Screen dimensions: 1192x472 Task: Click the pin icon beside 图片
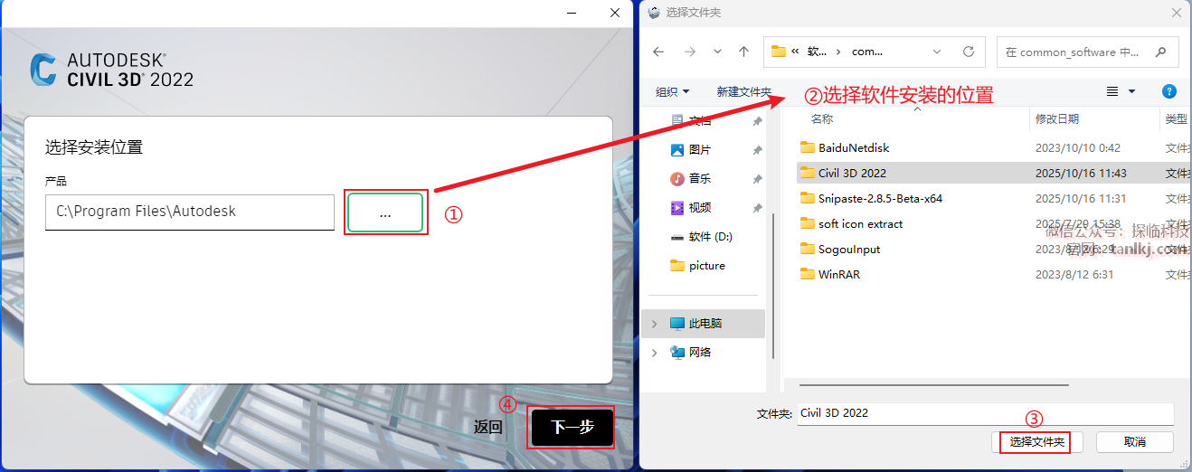click(757, 150)
